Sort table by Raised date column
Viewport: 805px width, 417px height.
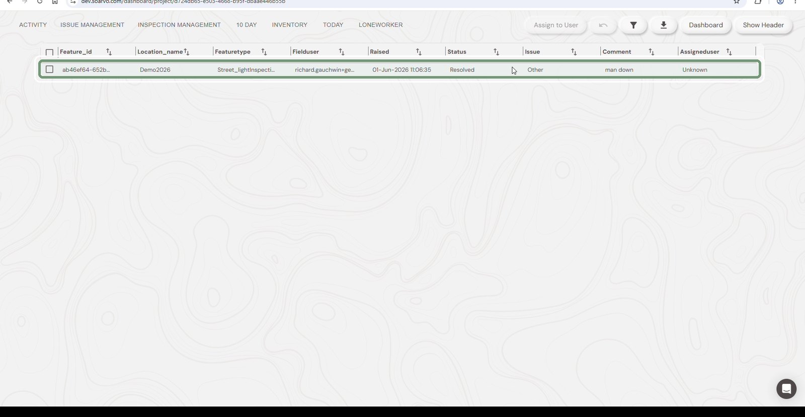click(419, 52)
